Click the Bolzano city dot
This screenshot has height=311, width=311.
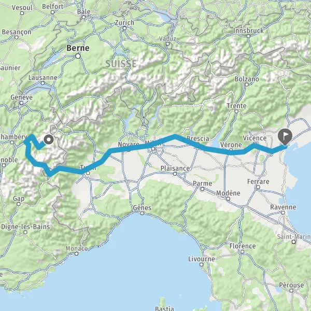tap(247, 84)
